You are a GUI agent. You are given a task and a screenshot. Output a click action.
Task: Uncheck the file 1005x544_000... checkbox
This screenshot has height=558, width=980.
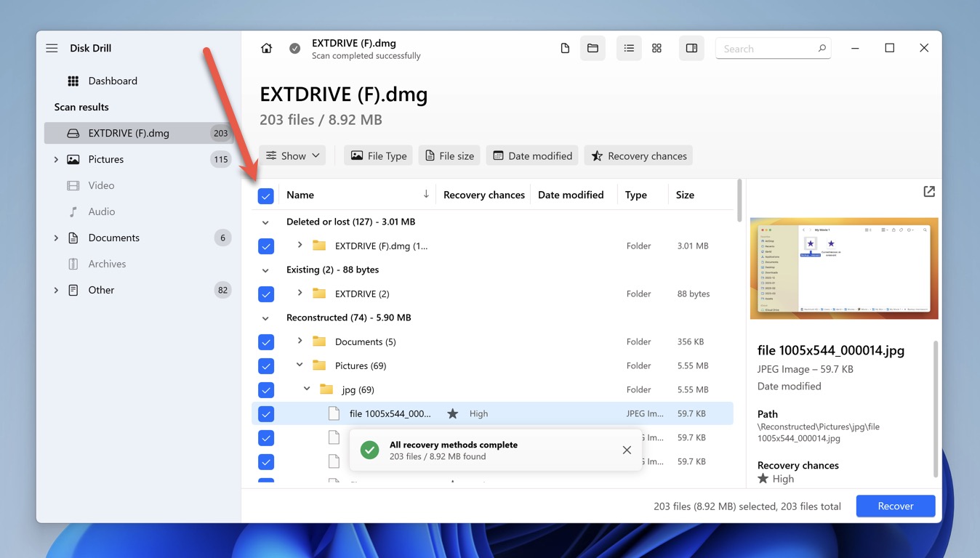(x=266, y=413)
